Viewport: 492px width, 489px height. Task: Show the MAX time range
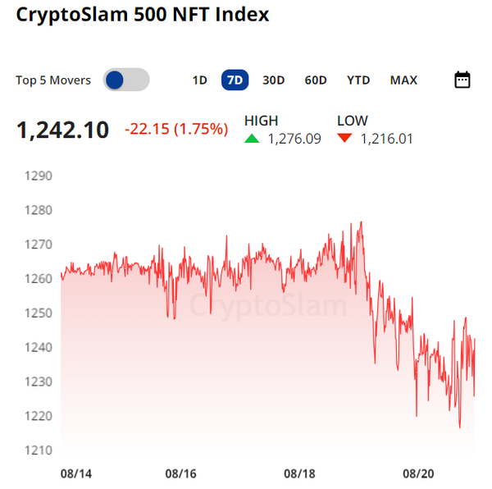pos(403,80)
